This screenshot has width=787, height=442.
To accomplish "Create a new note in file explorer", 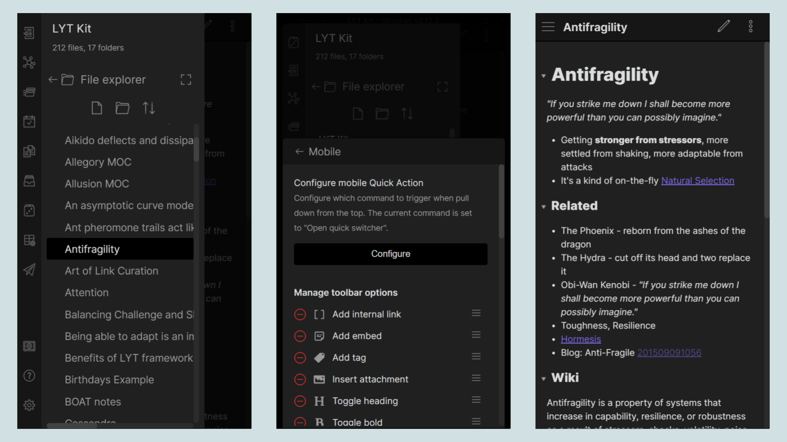I will click(x=97, y=108).
